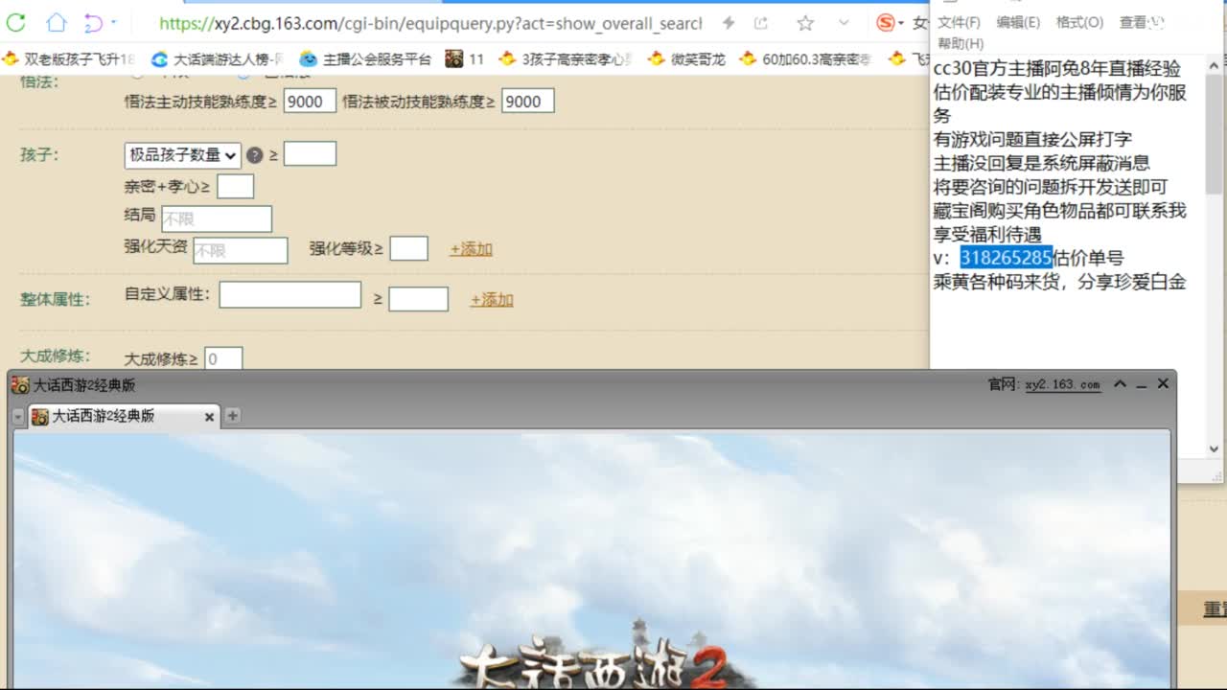Click the address bar URL field
The image size is (1227, 690).
(430, 23)
